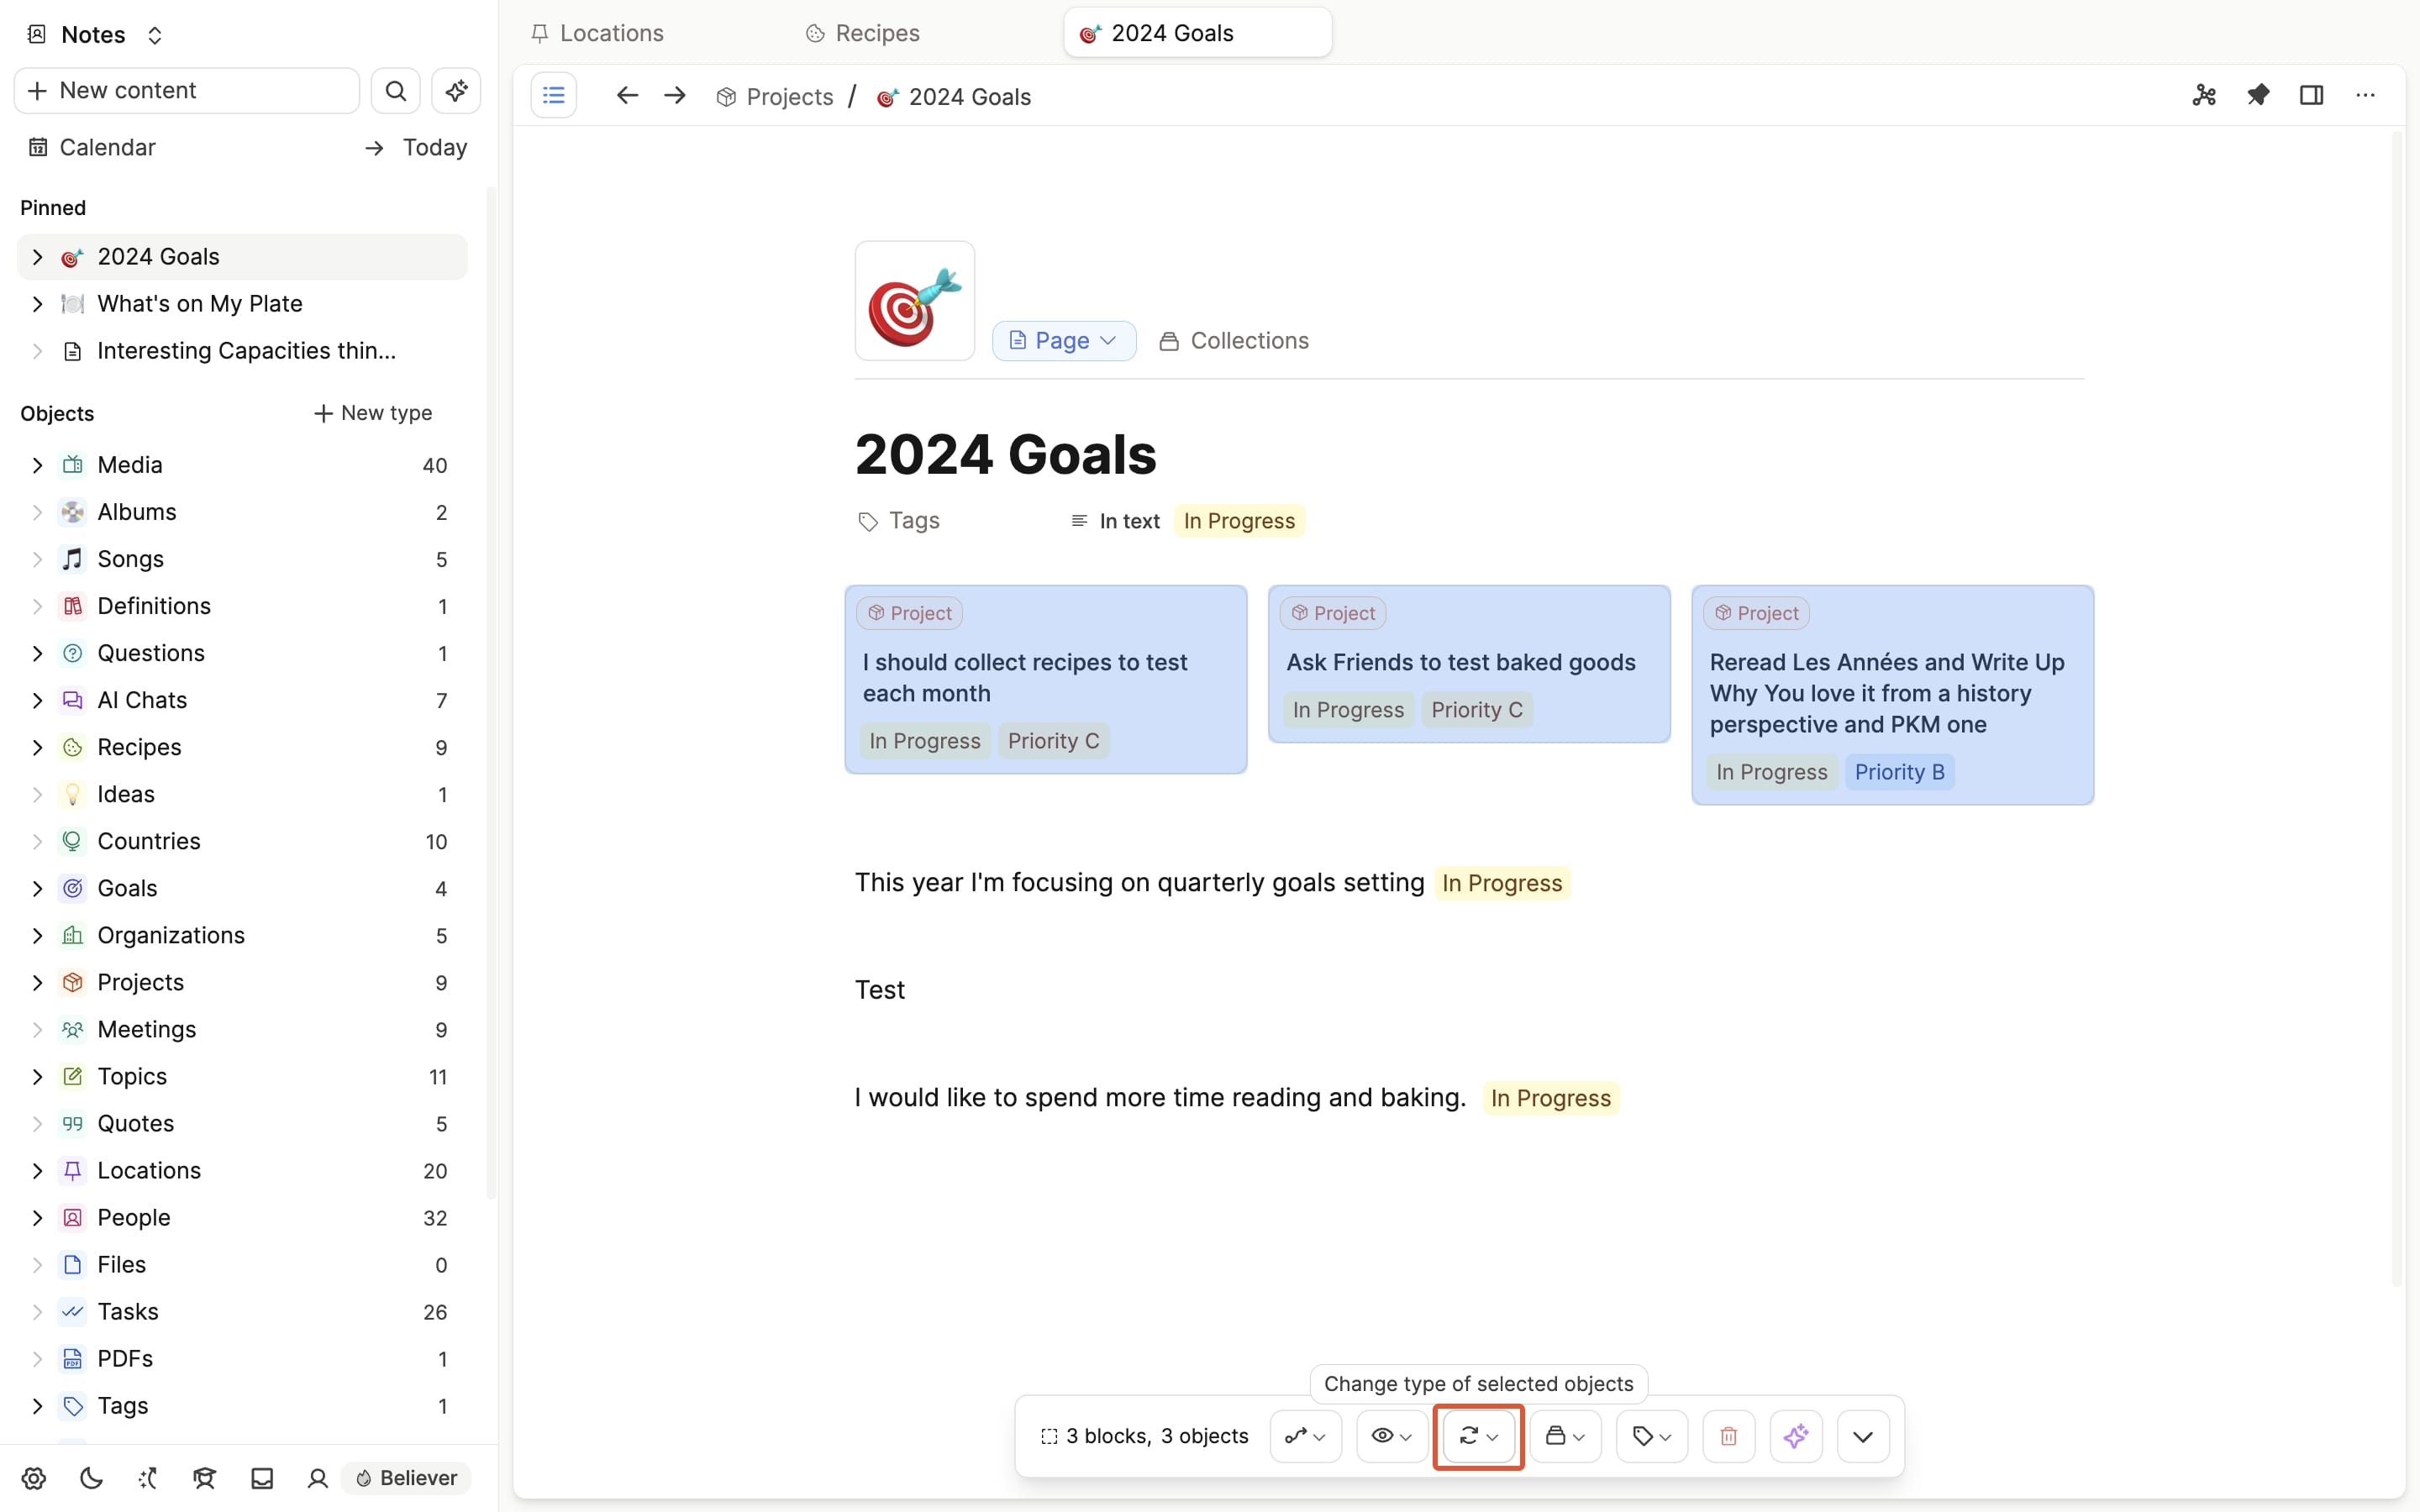The image size is (2420, 1512).
Task: Open search with the magnifier icon
Action: (x=396, y=91)
